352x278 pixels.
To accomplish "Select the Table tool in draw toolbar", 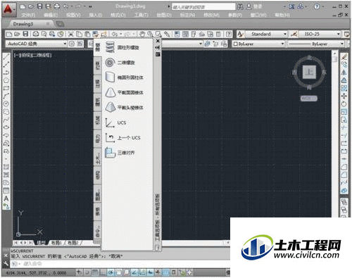I will [6, 191].
